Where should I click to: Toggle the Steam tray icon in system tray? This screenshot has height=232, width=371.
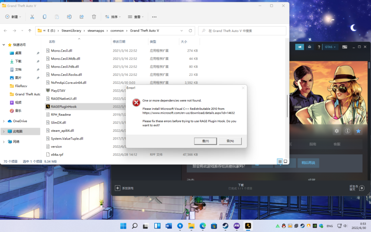pos(302,225)
